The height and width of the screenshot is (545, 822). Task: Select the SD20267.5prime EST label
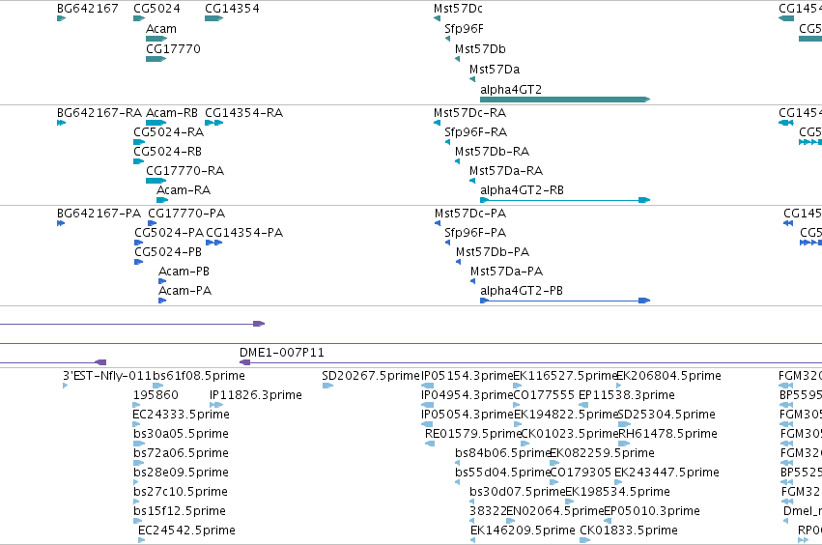pos(371,376)
